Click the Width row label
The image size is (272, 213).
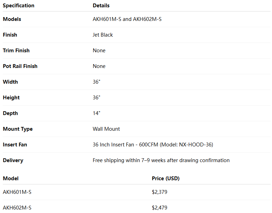click(10, 82)
